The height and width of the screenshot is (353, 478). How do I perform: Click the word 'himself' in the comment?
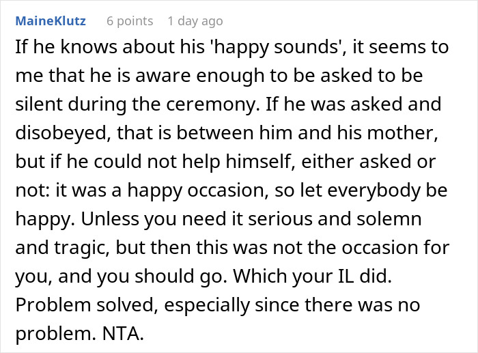(260, 162)
